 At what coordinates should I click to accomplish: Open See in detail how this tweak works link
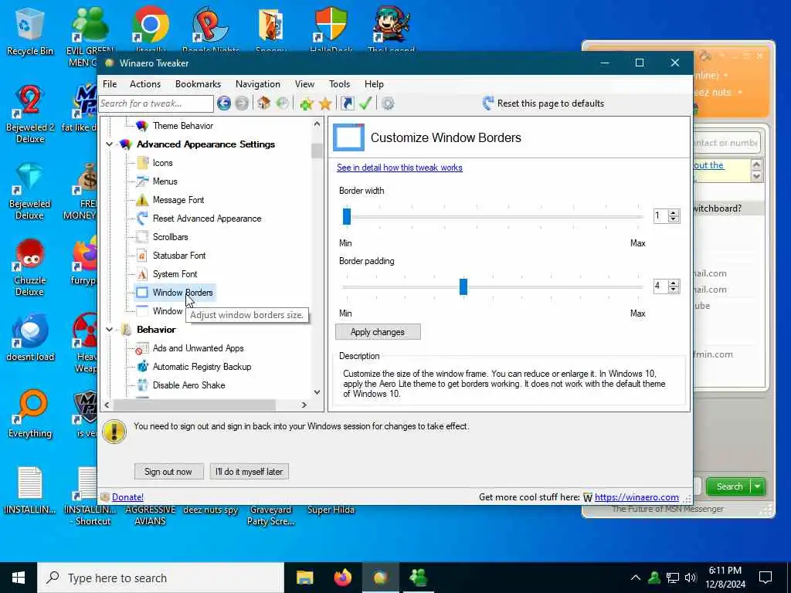[399, 168]
